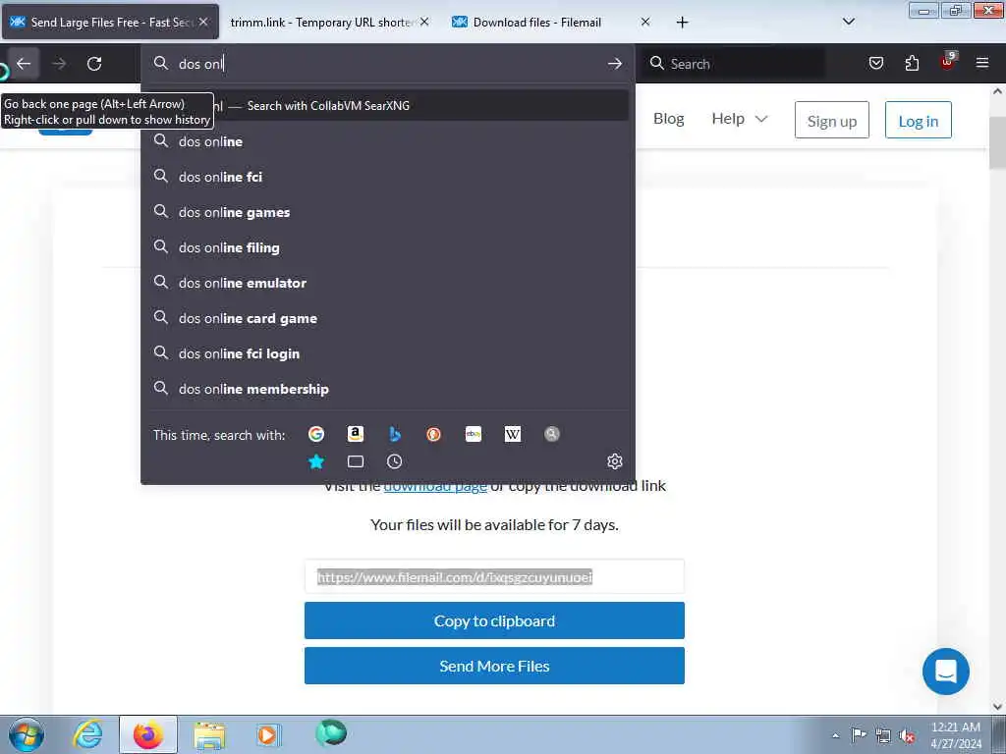Image resolution: width=1006 pixels, height=754 pixels.
Task: Click Send More Files button
Action: click(494, 666)
